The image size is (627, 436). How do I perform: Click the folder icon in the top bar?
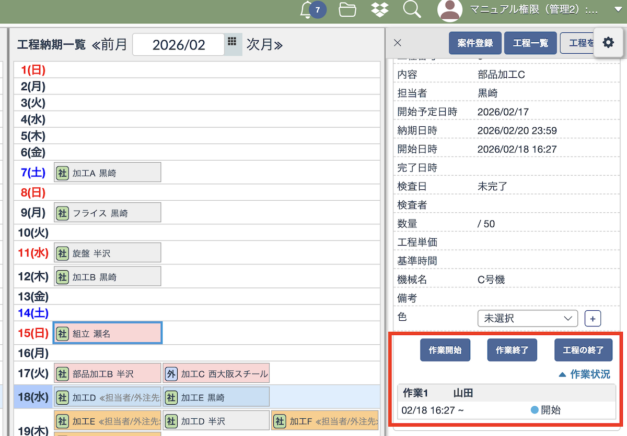pyautogui.click(x=347, y=10)
